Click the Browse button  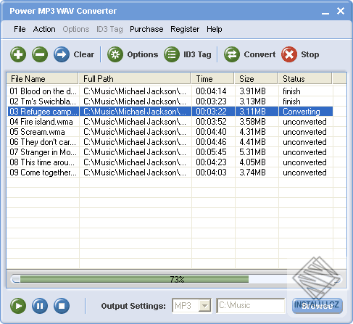click(x=317, y=306)
